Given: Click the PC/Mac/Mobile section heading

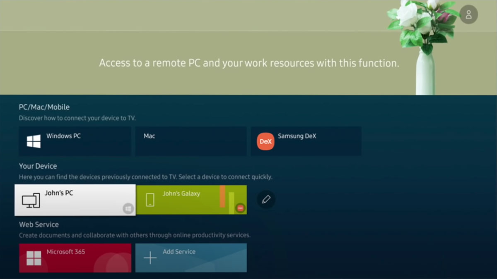Looking at the screenshot, I should click(44, 107).
